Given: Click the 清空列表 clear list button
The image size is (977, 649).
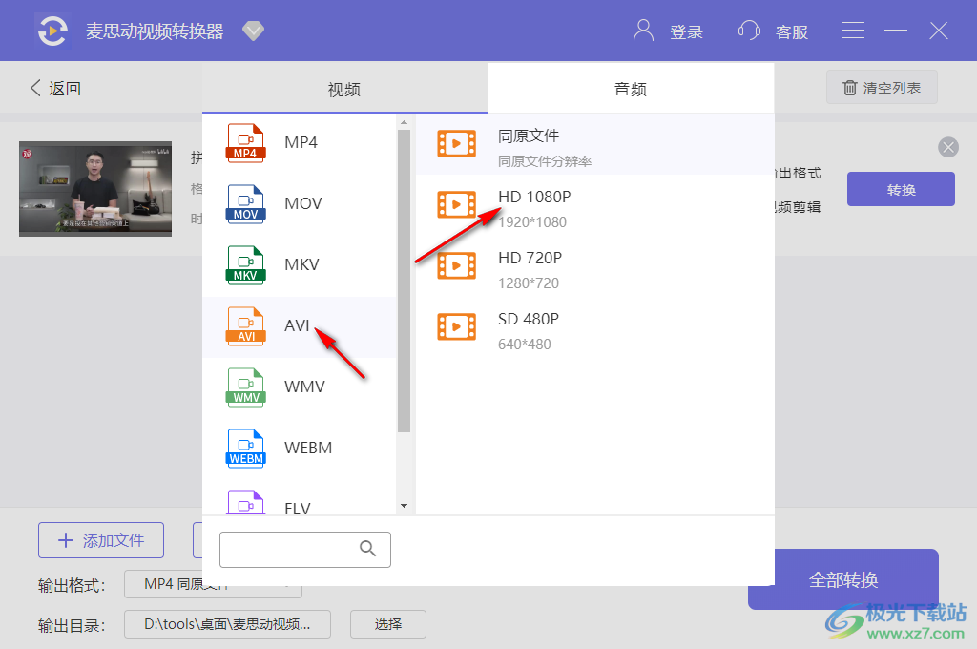Looking at the screenshot, I should pos(882,87).
